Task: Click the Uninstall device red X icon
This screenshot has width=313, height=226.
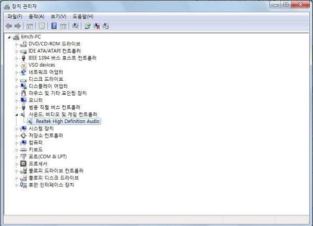Action: point(97,26)
